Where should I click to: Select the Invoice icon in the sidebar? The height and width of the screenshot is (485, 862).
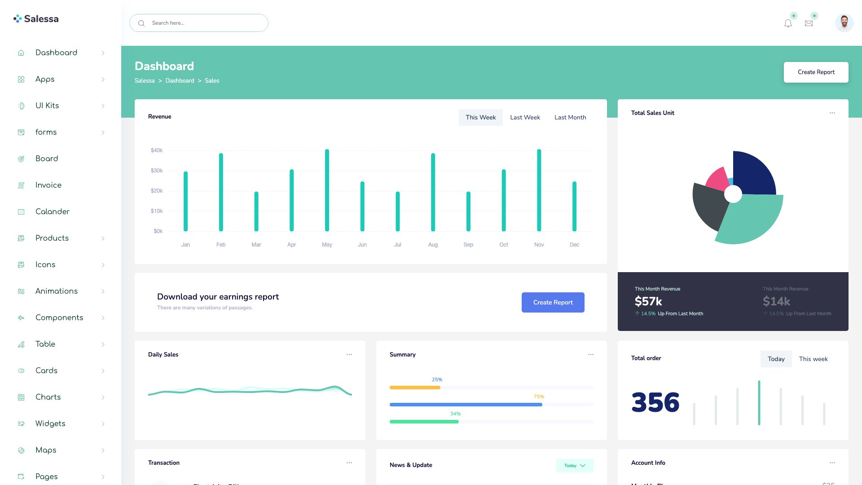click(21, 185)
